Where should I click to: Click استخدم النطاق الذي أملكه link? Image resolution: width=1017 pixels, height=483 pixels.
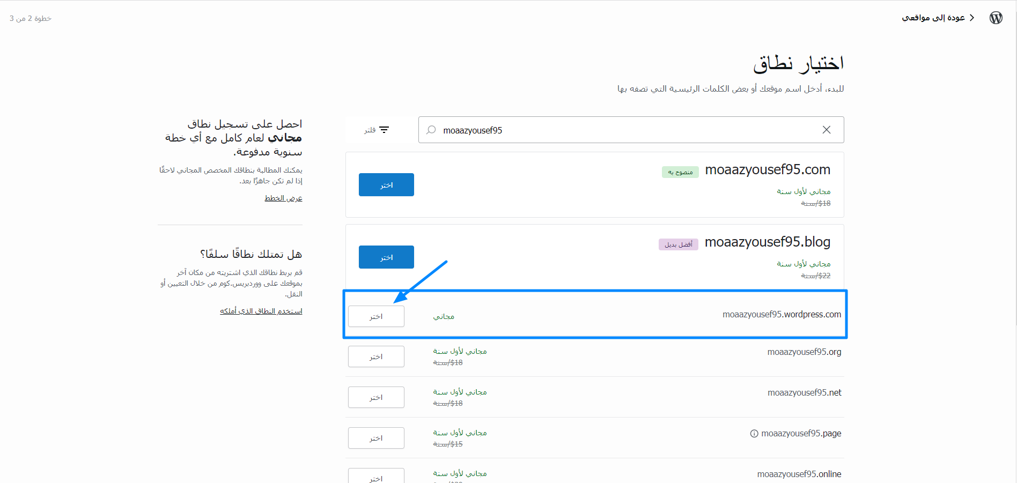(261, 311)
